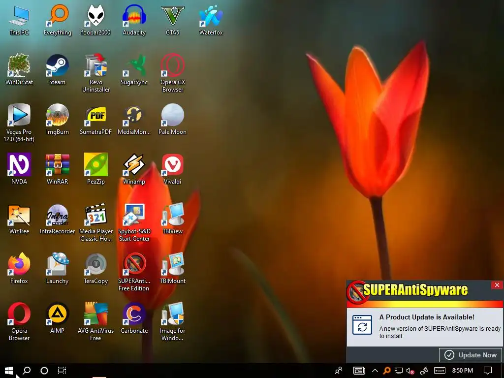Select Media Player Classic shortcut
The height and width of the screenshot is (378, 504).
click(95, 222)
